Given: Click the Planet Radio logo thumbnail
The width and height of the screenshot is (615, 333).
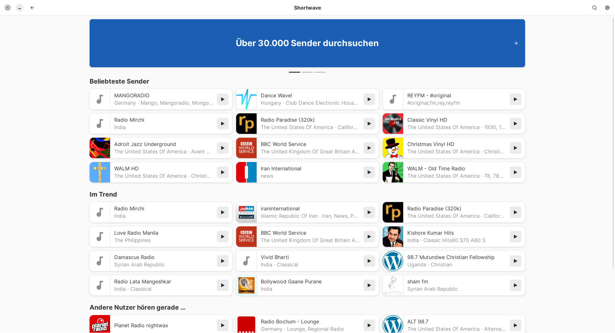Looking at the screenshot, I should point(100,324).
